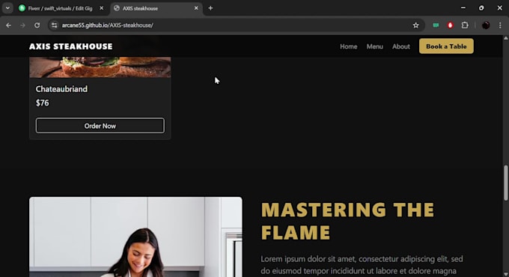This screenshot has width=509, height=277.
Task: Click the chef photo in About section
Action: [x=135, y=237]
